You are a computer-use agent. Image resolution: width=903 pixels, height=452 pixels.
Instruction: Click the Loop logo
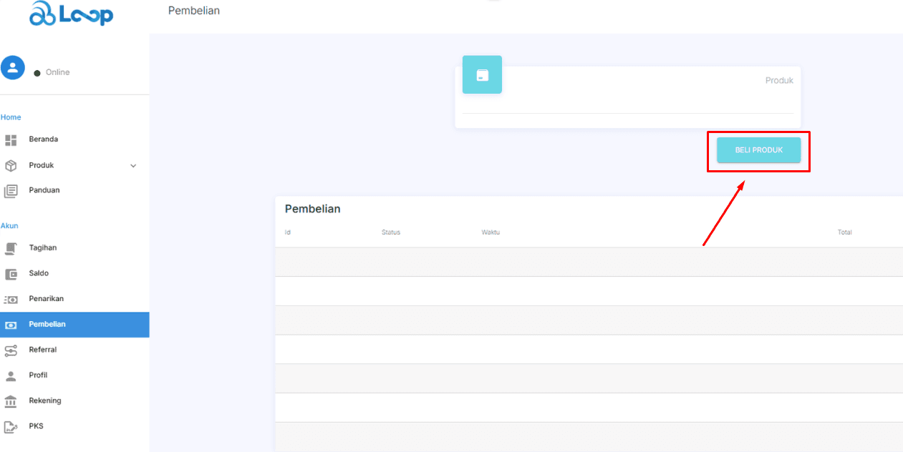point(71,14)
